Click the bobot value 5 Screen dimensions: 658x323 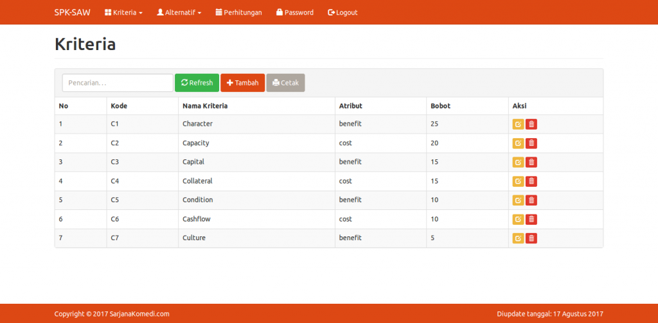click(x=432, y=238)
